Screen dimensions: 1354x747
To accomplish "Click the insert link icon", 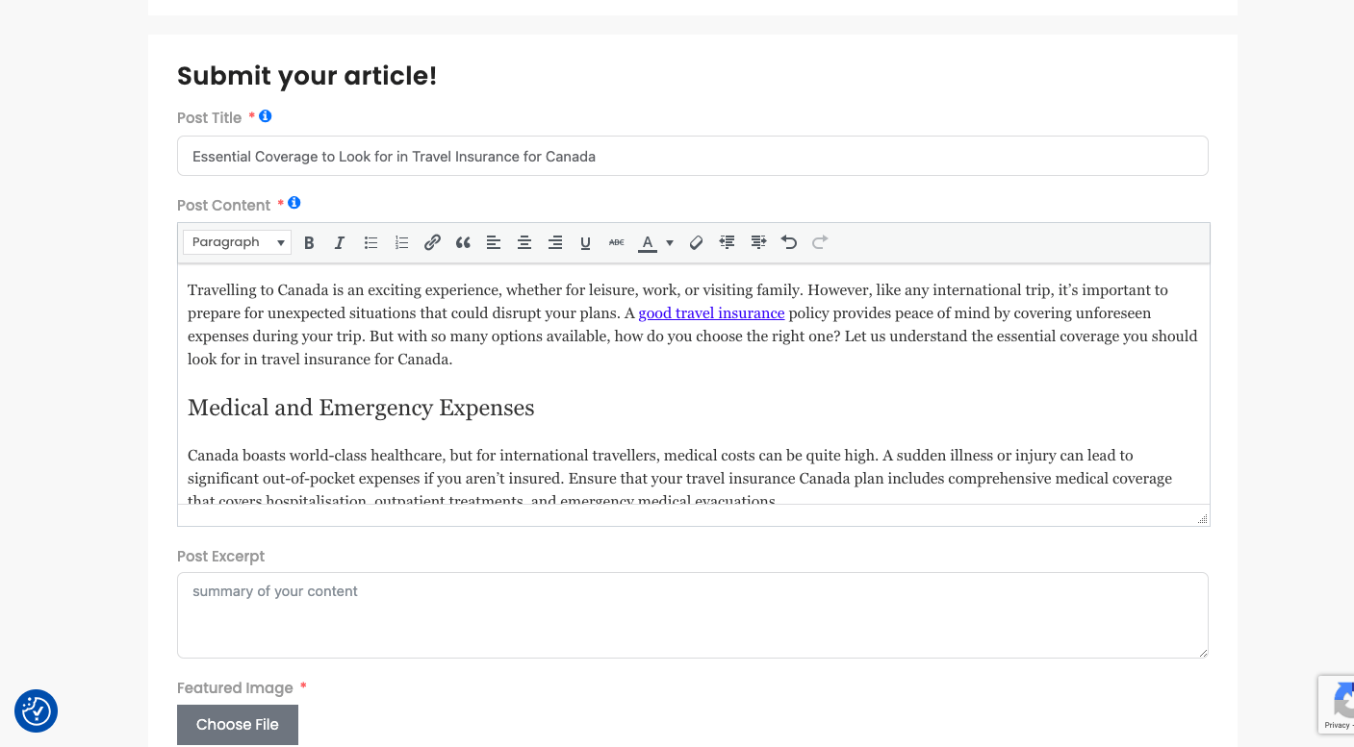I will (x=432, y=242).
